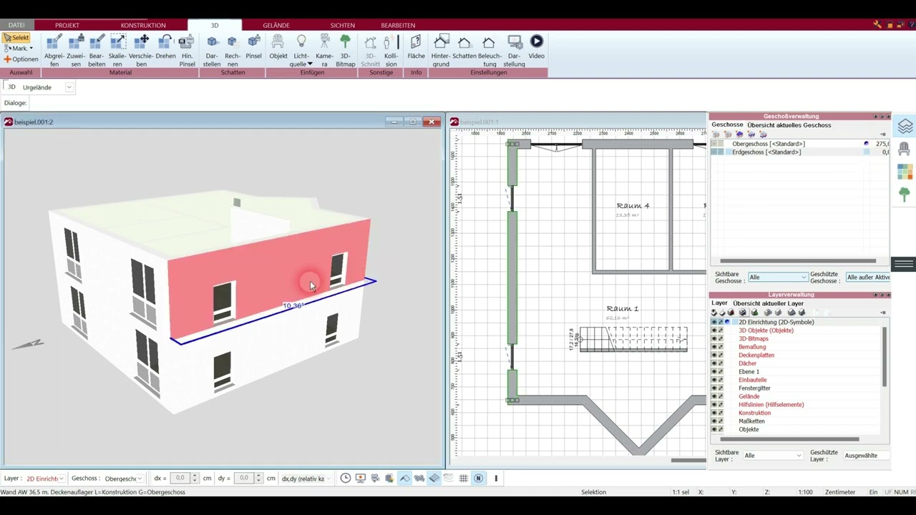Toggle visibility of Fenstergitter layer
This screenshot has width=916, height=515.
click(x=714, y=388)
